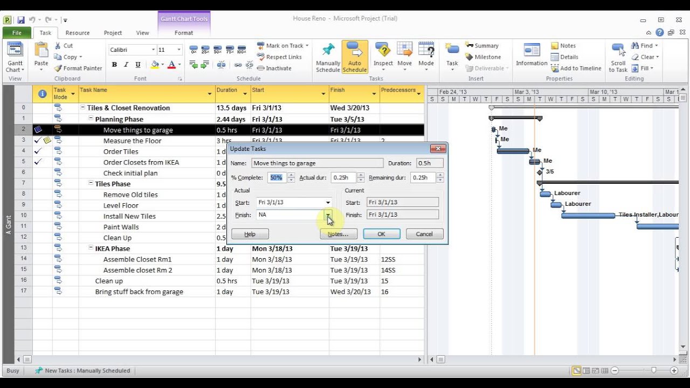Open the background color picker
Image resolution: width=690 pixels, height=388 pixels.
[x=162, y=65]
